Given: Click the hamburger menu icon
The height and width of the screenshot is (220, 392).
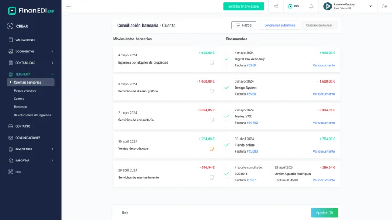Looking at the screenshot, I should click(68, 7).
